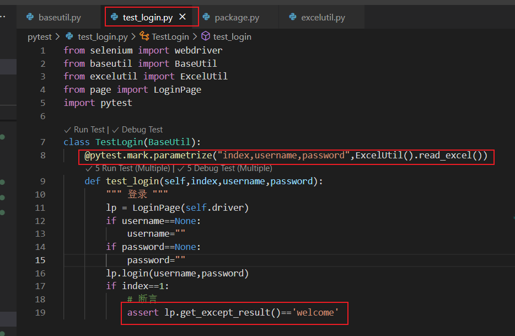
Task: Click 'password=""' on line 15
Action: point(156,260)
